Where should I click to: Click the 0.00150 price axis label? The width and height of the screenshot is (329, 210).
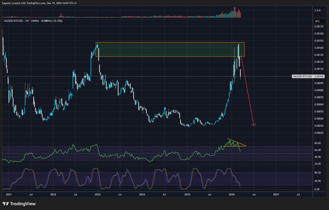point(319,41)
